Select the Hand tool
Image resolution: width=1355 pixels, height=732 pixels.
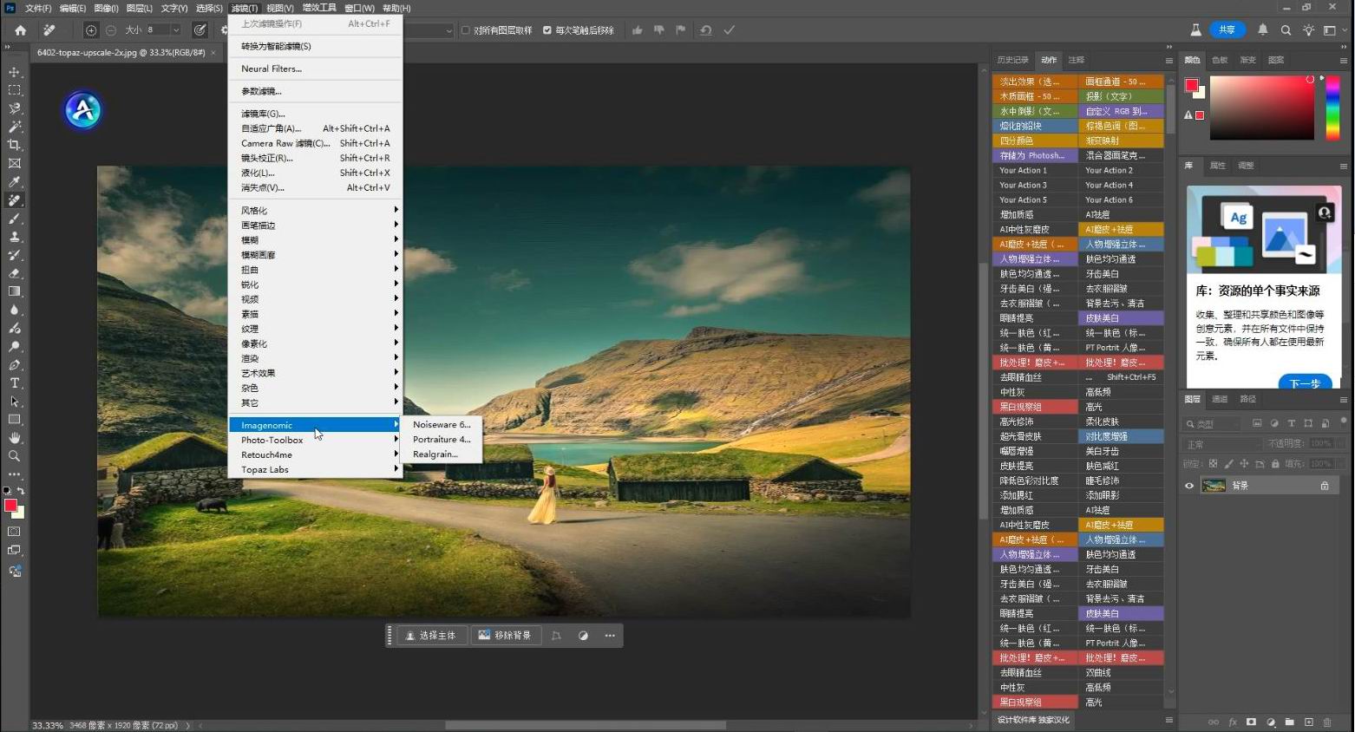(x=15, y=438)
